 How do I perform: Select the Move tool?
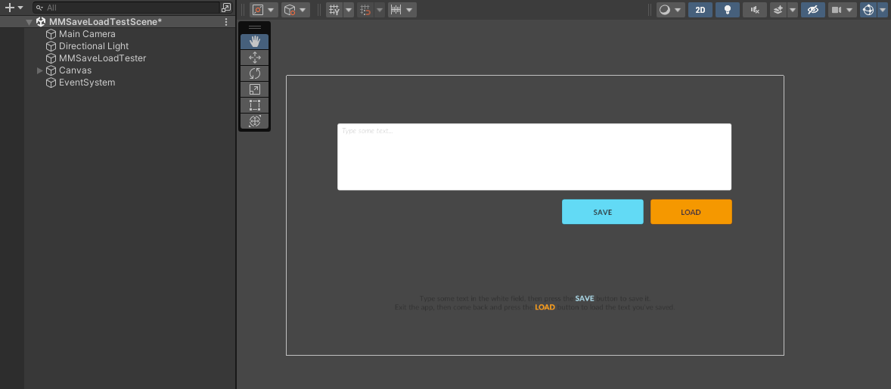pyautogui.click(x=254, y=58)
